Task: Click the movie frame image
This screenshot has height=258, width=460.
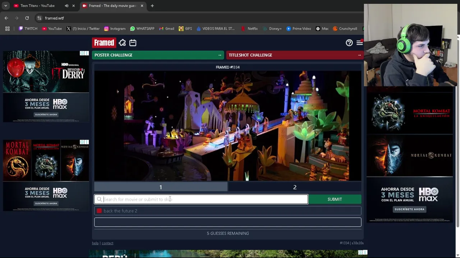Action: coord(228,126)
